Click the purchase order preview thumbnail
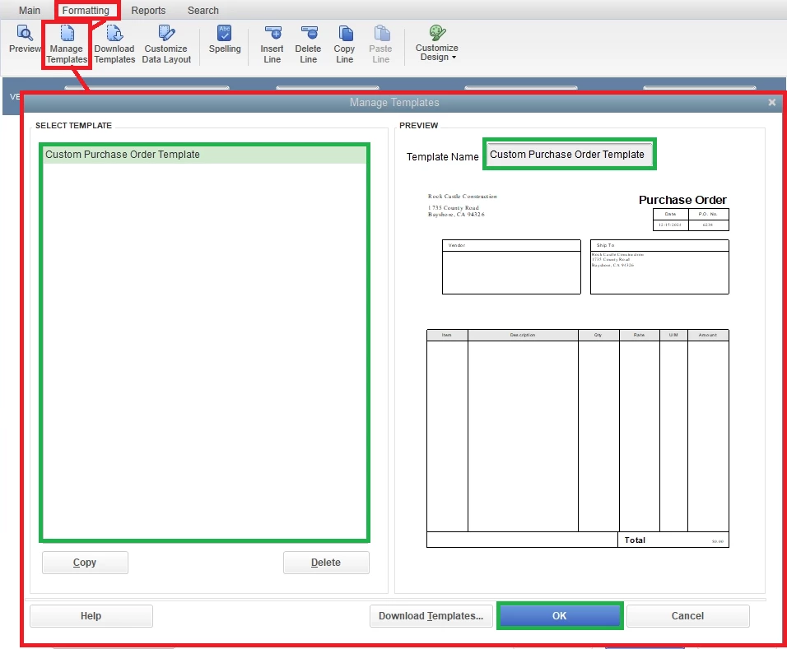 (578, 370)
